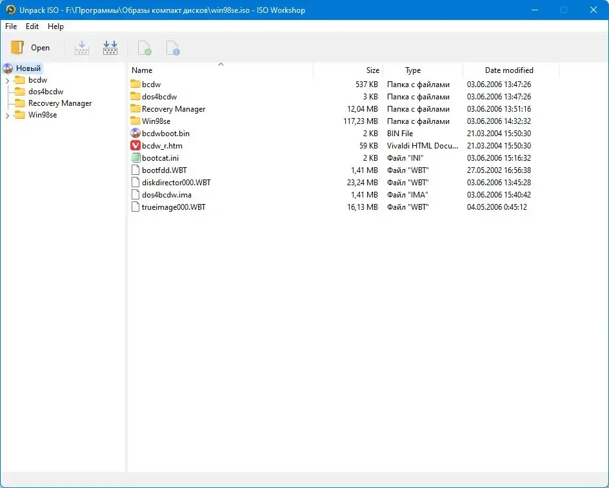The image size is (609, 488).
Task: Click the 16,13 MB size value
Action: click(363, 207)
